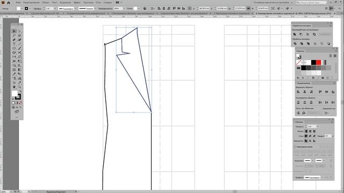The width and height of the screenshot is (344, 193).
Task: Choose miter join corner in Stroke panel
Action: [x=306, y=136]
